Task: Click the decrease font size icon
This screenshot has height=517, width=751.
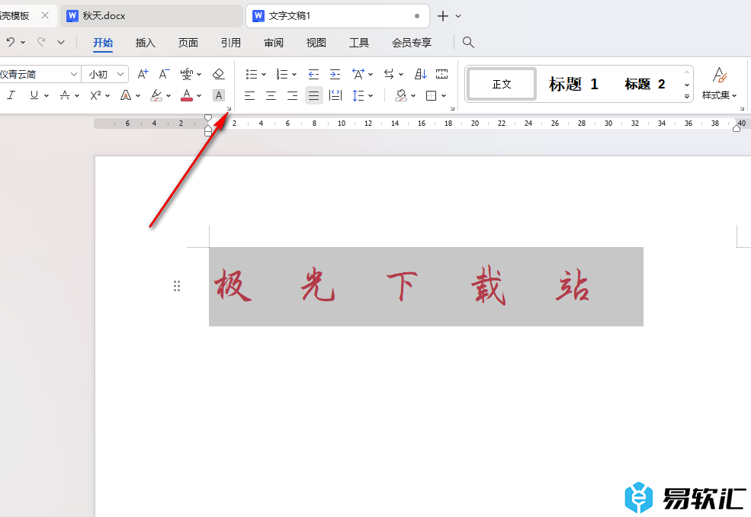Action: [x=164, y=74]
